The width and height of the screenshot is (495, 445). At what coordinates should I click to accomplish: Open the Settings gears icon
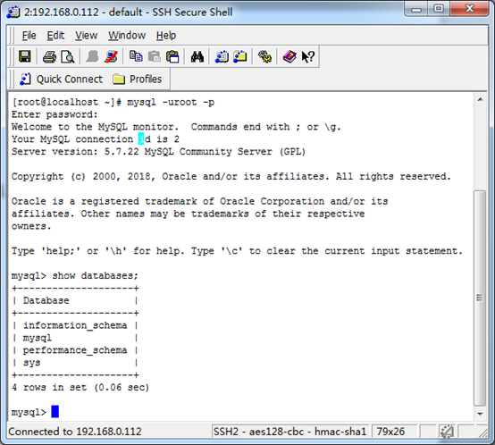[x=264, y=57]
